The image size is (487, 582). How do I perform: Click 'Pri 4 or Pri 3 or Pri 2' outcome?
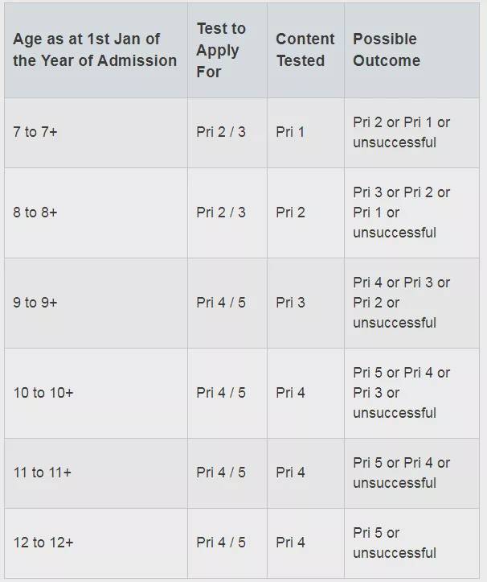click(401, 303)
